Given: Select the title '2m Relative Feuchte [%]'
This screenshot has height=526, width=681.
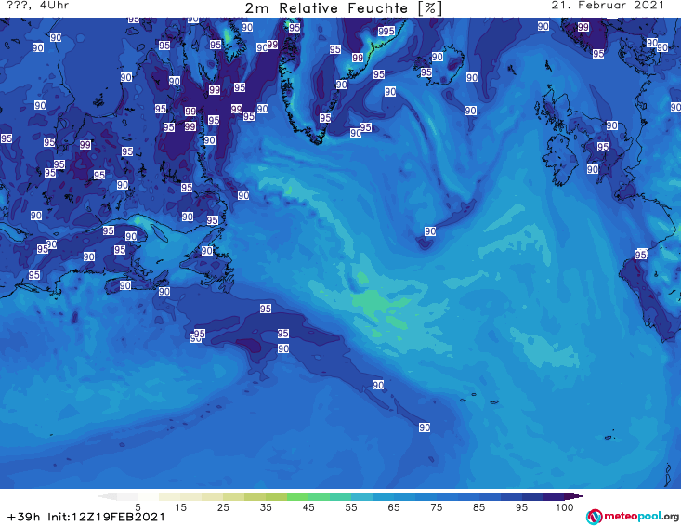Looking at the screenshot, I should click(344, 8).
